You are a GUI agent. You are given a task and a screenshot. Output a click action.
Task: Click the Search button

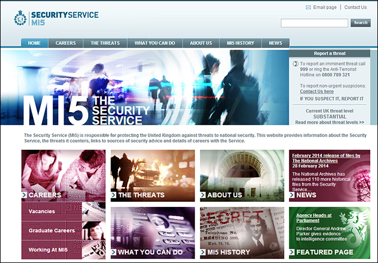coord(361,23)
